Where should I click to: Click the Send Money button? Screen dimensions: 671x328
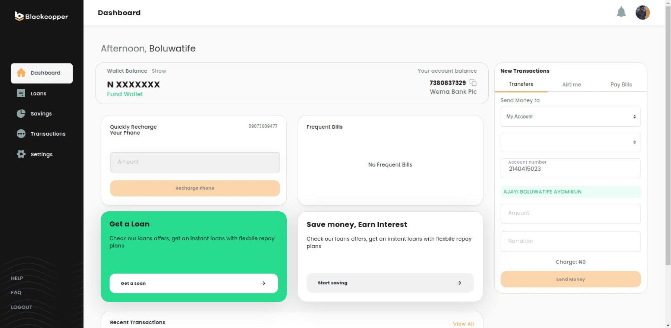click(x=570, y=279)
